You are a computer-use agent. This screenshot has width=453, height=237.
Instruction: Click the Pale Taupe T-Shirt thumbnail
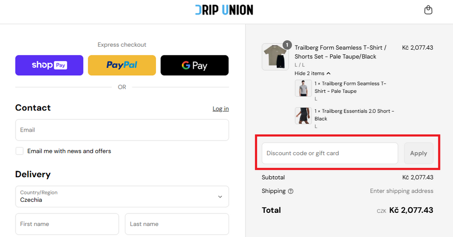[303, 88]
